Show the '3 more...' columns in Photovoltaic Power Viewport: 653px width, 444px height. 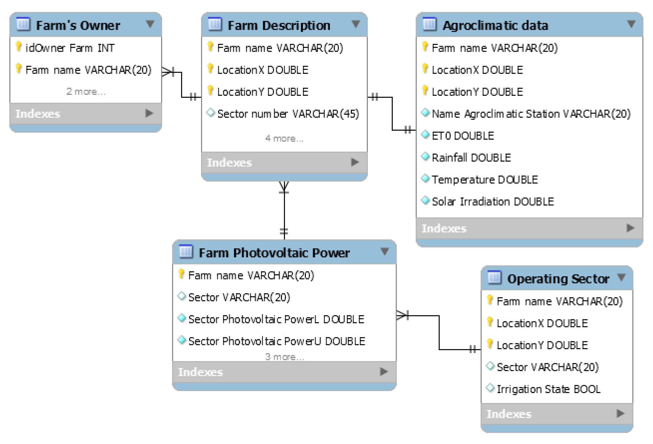(284, 357)
